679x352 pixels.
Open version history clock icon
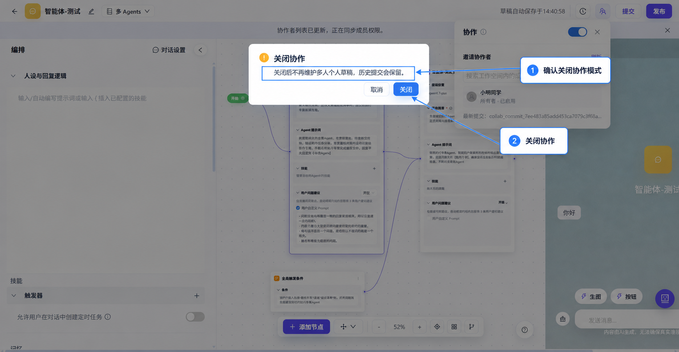point(583,11)
